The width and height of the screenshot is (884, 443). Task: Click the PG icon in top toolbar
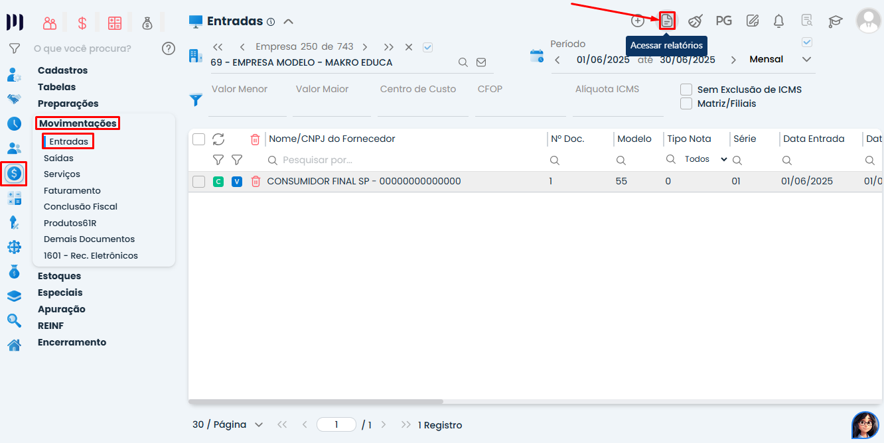pos(723,21)
